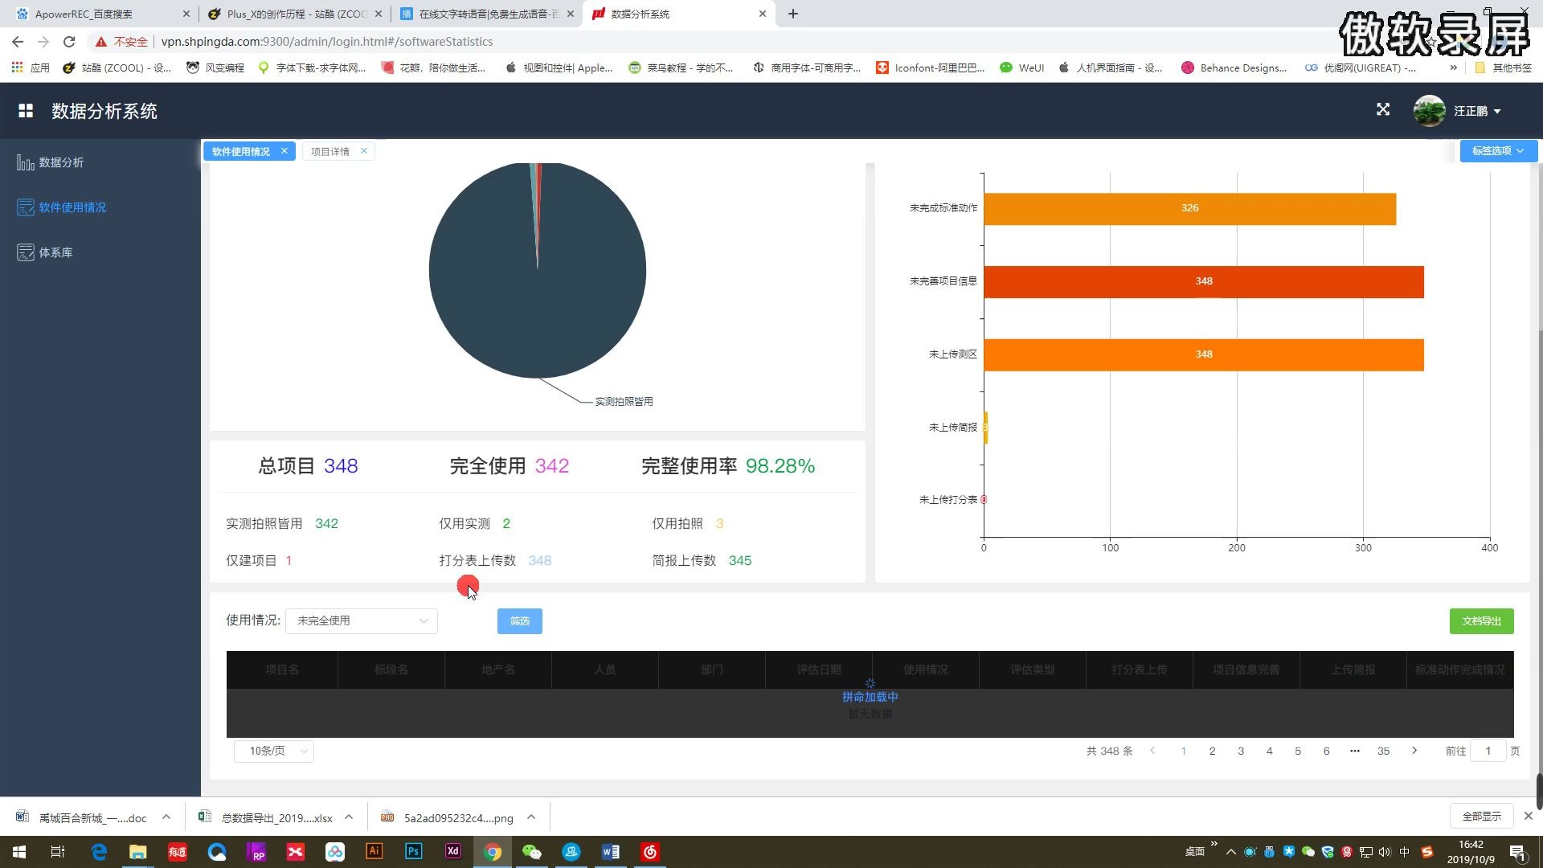The image size is (1543, 868).
Task: Open the 使用情况 dropdown showing 未完全使用
Action: [360, 620]
